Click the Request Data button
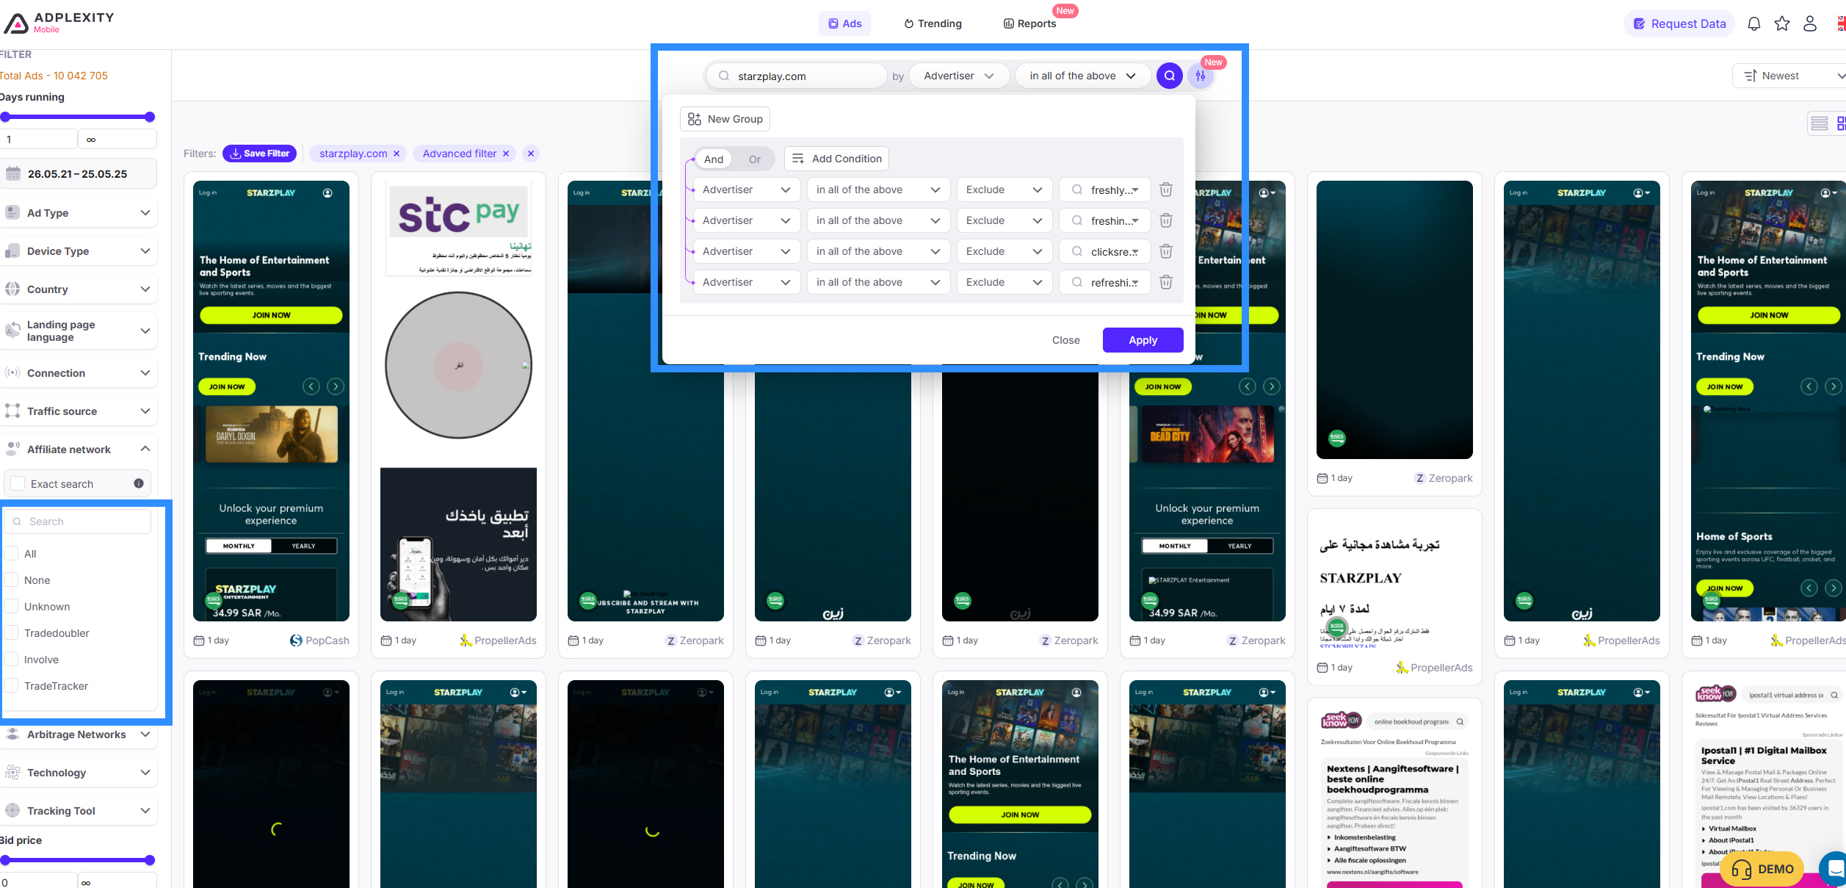This screenshot has height=888, width=1846. 1679,24
